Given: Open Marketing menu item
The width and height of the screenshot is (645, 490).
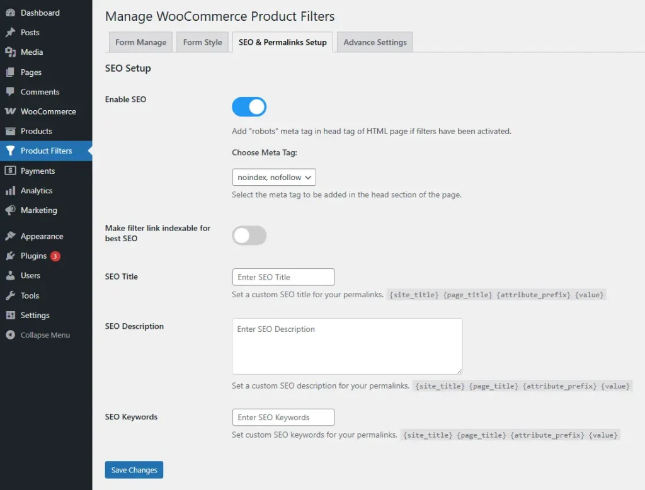Looking at the screenshot, I should 46,210.
